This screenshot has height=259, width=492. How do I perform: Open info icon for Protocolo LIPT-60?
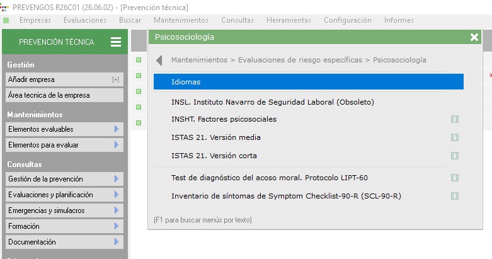[455, 178]
